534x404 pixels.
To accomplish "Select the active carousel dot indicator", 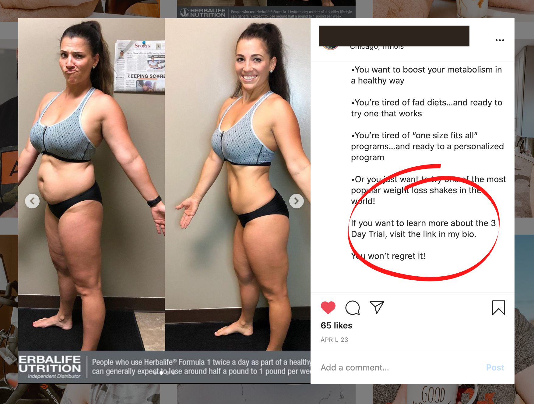I will 161,373.
